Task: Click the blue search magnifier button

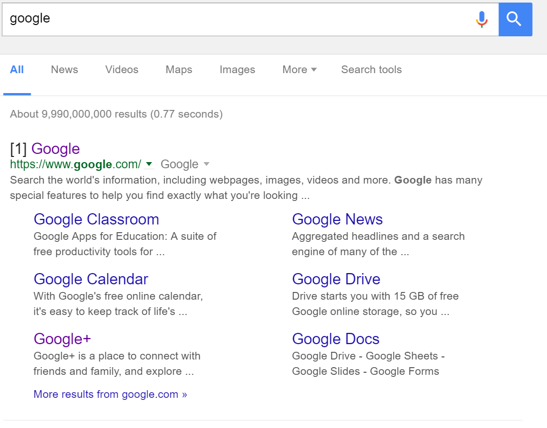Action: click(515, 19)
